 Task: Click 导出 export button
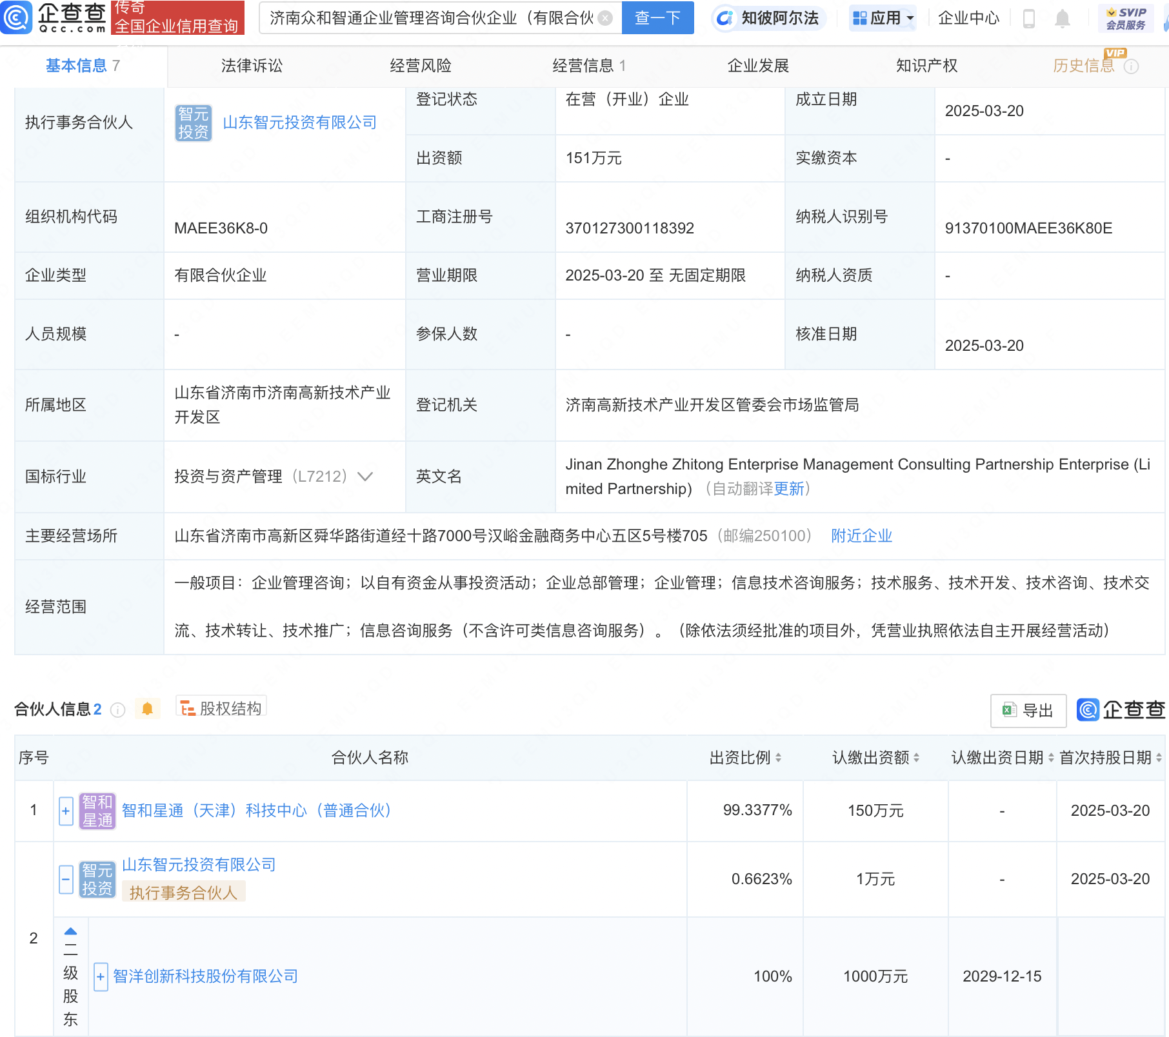tap(1028, 711)
